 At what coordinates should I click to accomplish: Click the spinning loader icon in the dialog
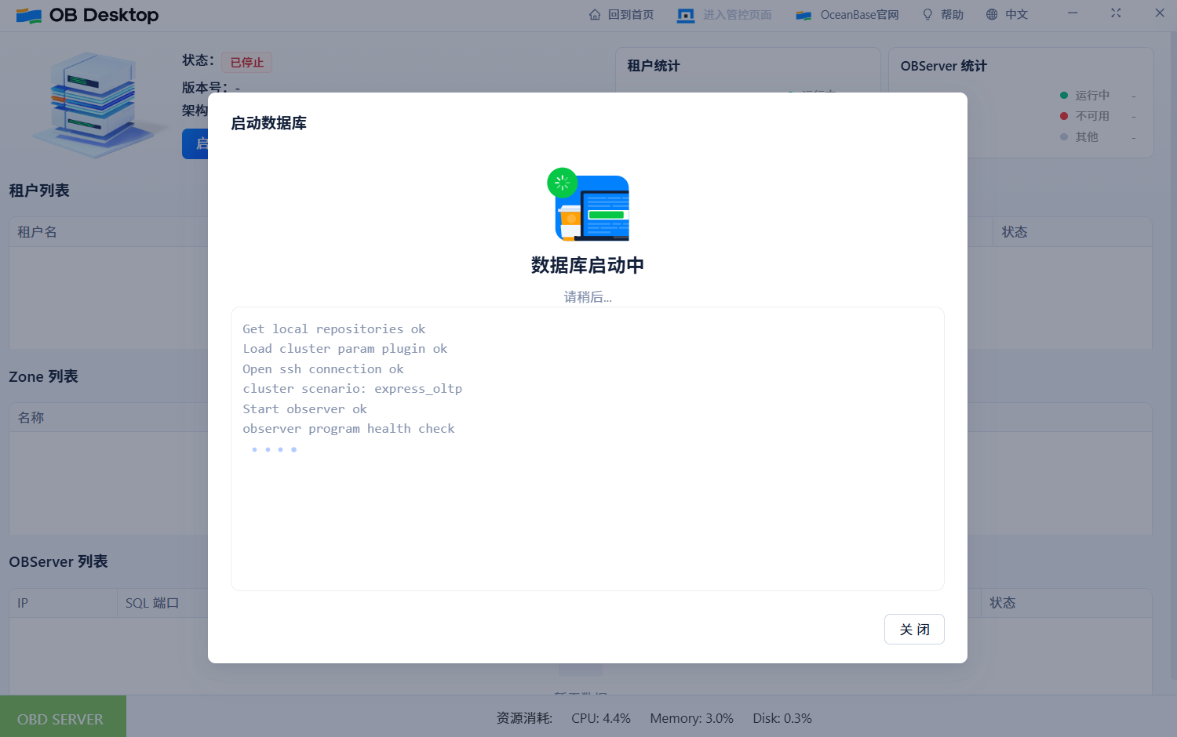tap(562, 183)
